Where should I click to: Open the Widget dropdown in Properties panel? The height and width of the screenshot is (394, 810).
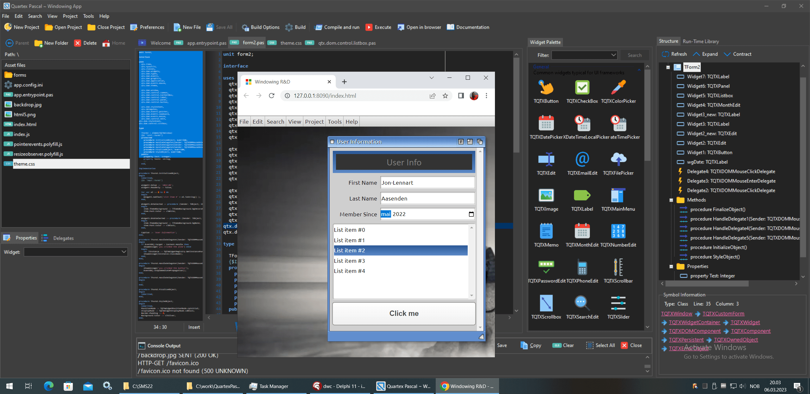(x=124, y=252)
